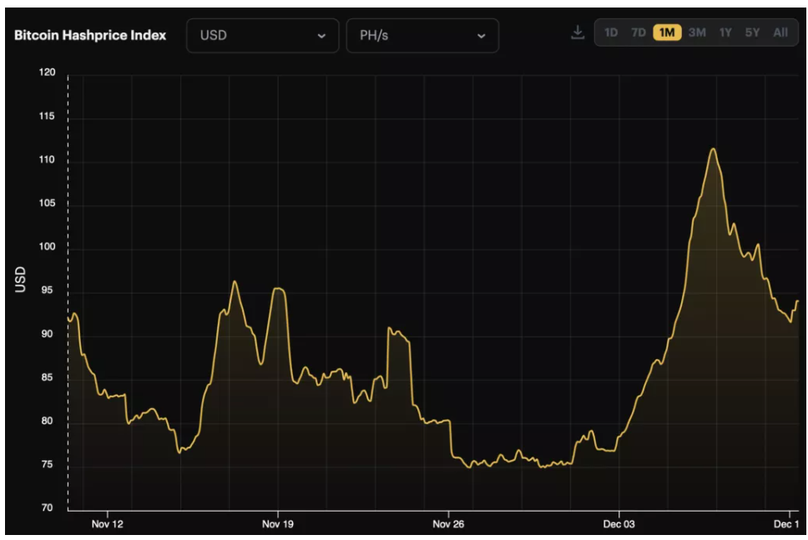
Task: Click the highest peak of the hashprice line
Action: (713, 149)
